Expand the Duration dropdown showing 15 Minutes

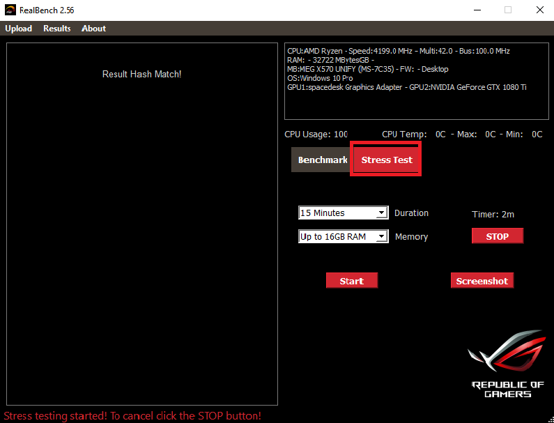tap(344, 213)
